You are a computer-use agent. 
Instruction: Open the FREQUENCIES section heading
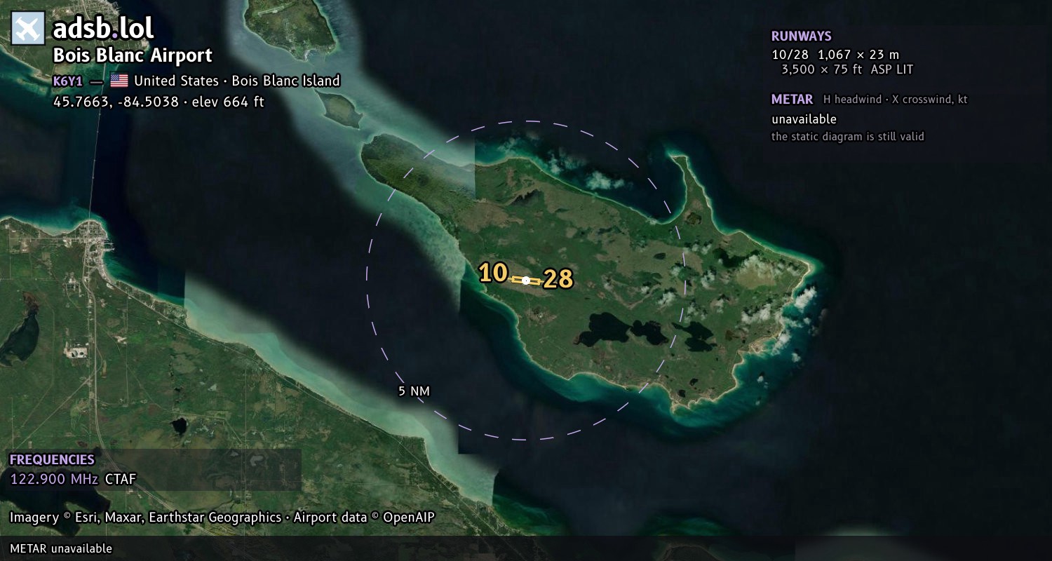pos(52,460)
